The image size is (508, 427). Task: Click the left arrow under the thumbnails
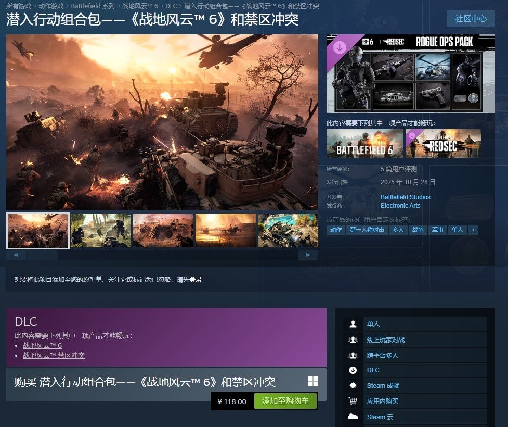click(16, 255)
